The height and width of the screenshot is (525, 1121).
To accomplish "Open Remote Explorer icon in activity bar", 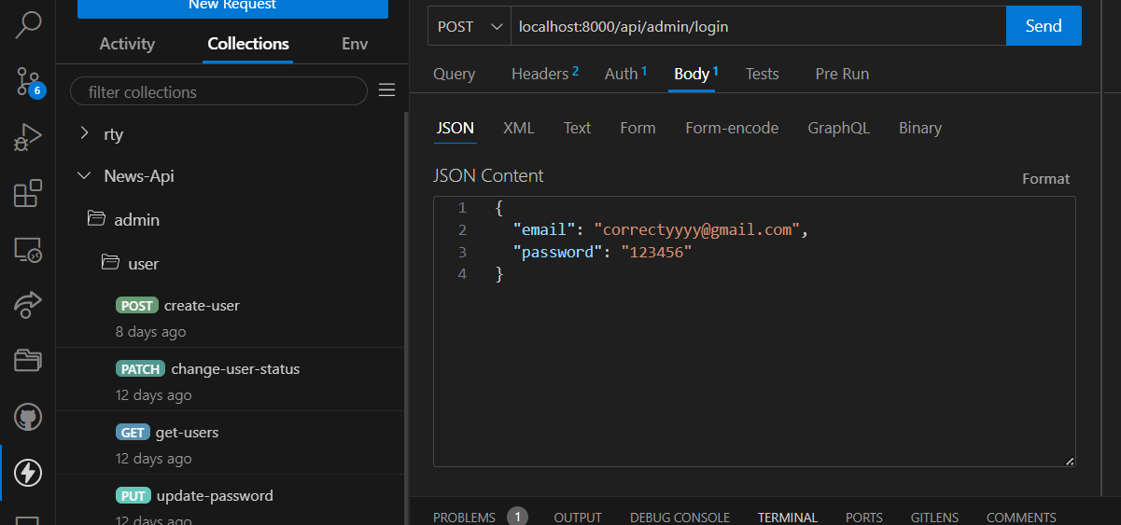I will coord(27,249).
